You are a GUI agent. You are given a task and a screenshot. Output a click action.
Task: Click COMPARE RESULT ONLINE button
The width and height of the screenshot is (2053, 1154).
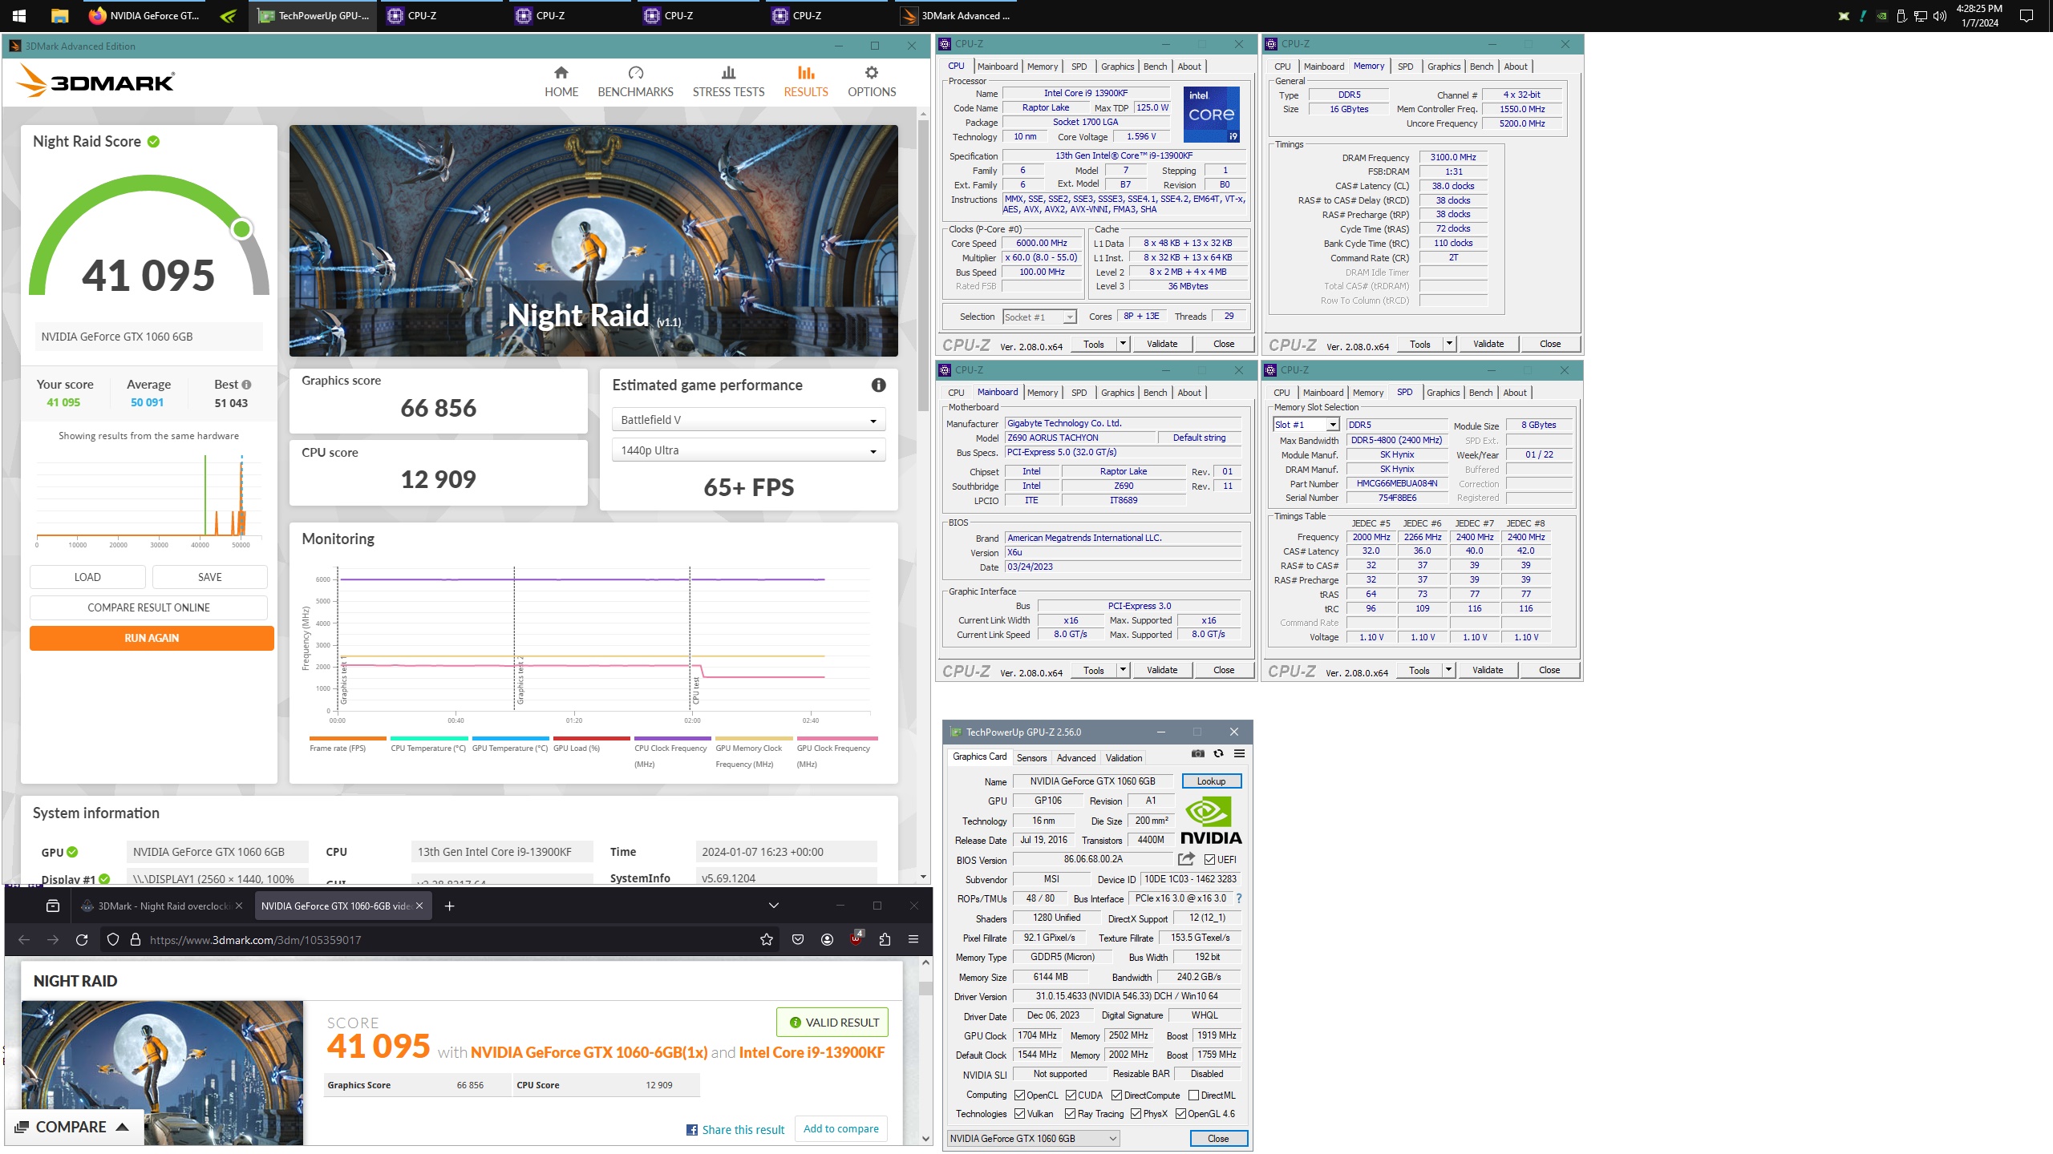pyautogui.click(x=148, y=607)
